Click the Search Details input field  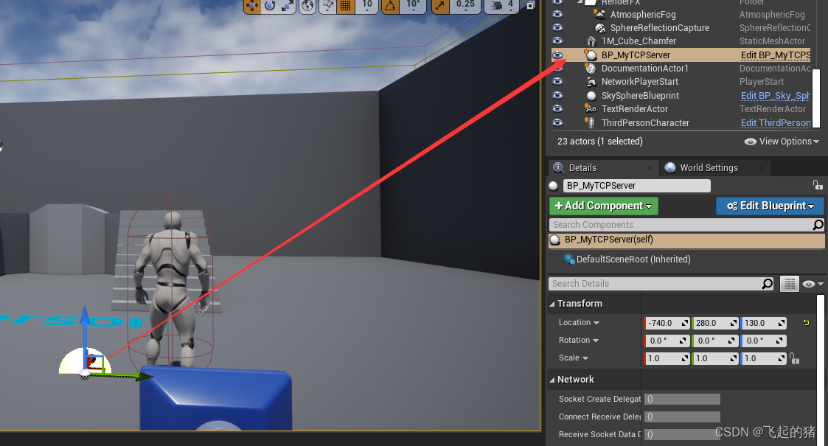coord(656,283)
